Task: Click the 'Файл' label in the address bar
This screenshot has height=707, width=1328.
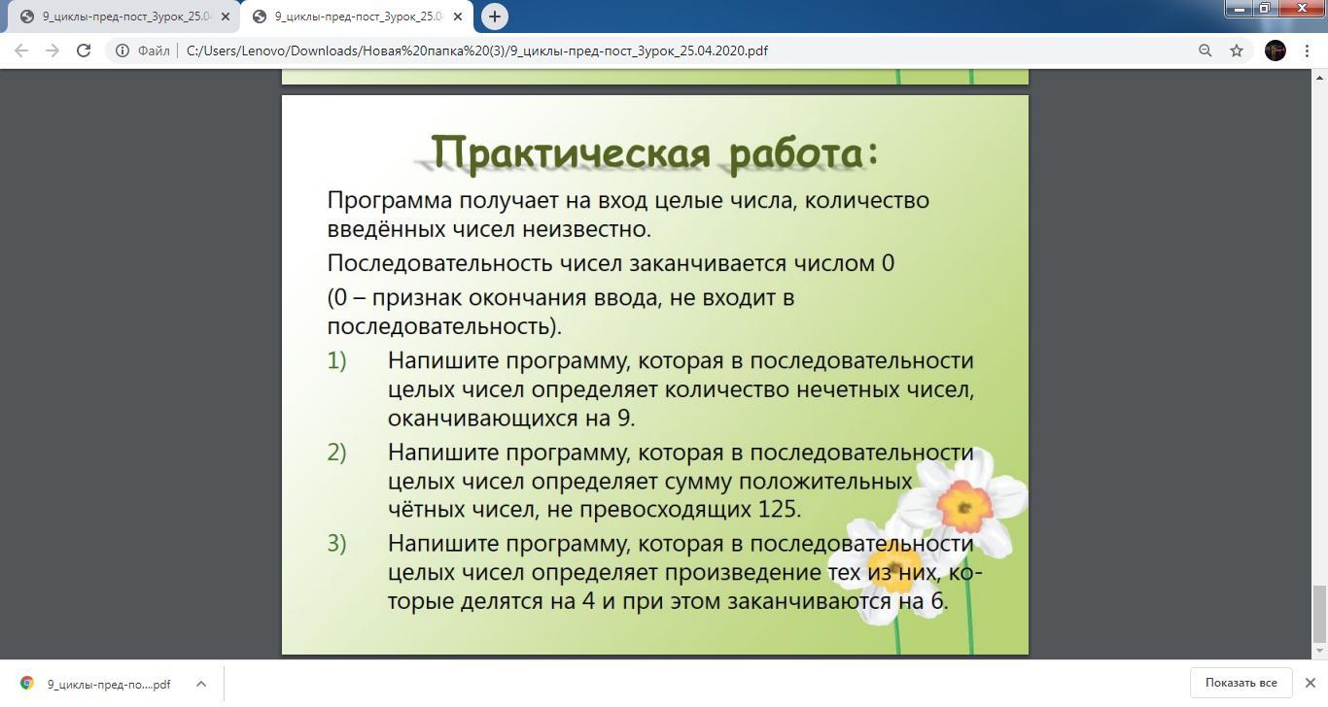Action: coord(154,50)
